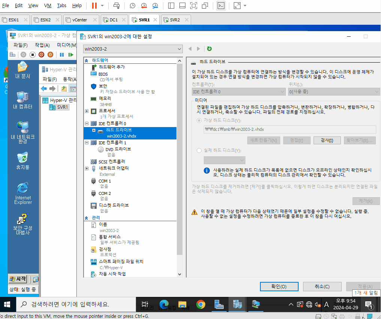Collapse the IDE 컨트롤러 1 node
381x319 pixels.
click(87, 143)
